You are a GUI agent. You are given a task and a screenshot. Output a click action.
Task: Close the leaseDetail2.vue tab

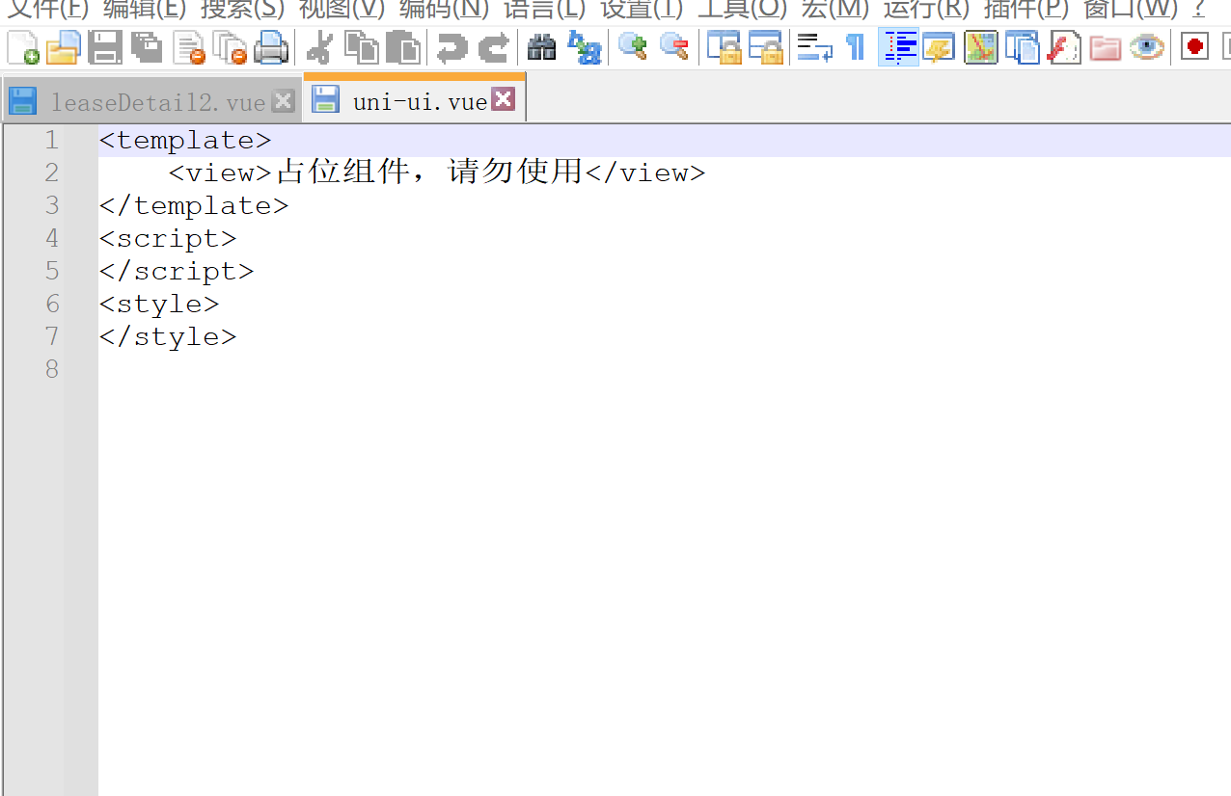coord(283,100)
